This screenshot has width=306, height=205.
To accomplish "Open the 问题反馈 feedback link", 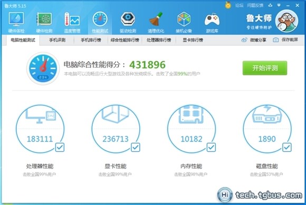I will (255, 5).
